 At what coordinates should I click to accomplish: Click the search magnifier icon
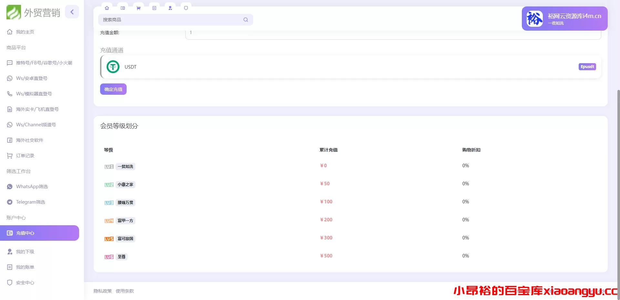246,20
